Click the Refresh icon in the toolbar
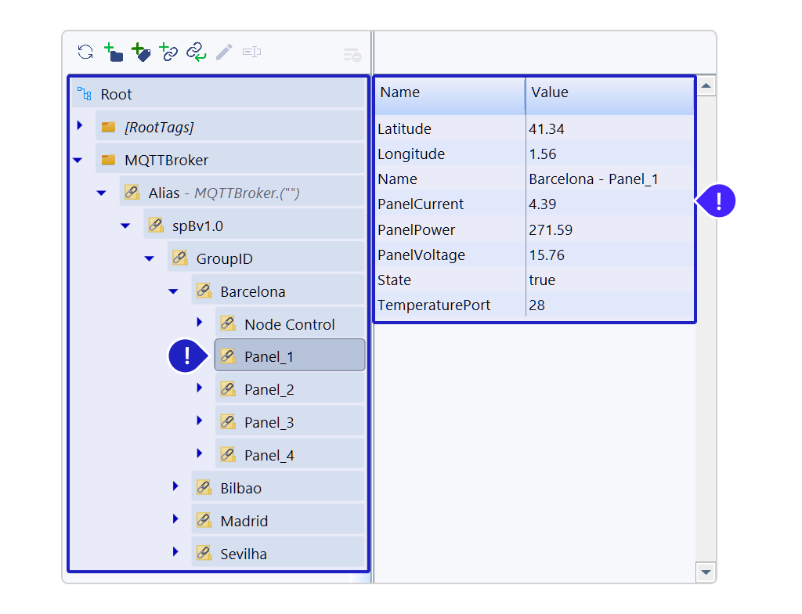 (x=85, y=52)
